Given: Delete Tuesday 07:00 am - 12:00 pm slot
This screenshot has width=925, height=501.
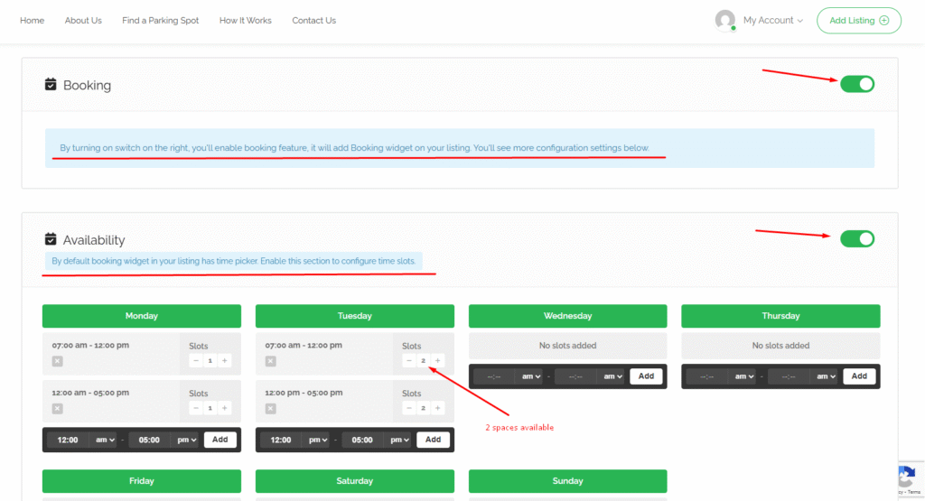Looking at the screenshot, I should tap(270, 361).
